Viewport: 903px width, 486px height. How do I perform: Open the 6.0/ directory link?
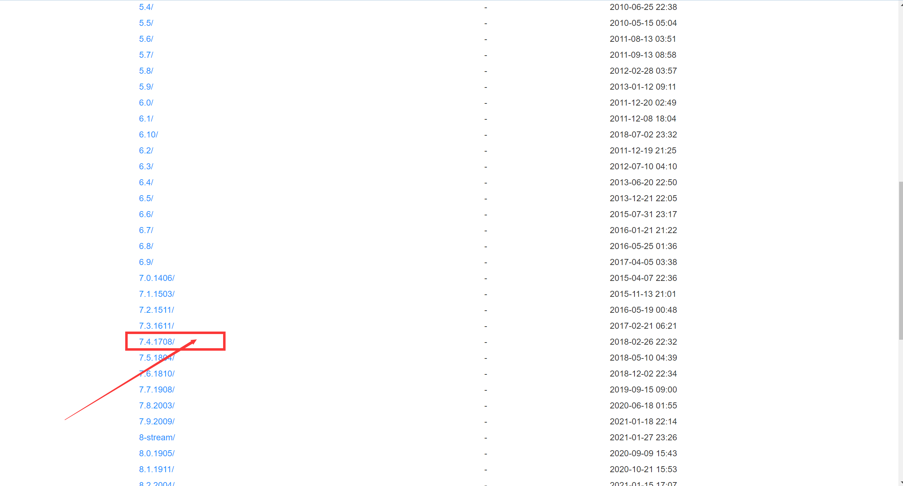click(146, 103)
